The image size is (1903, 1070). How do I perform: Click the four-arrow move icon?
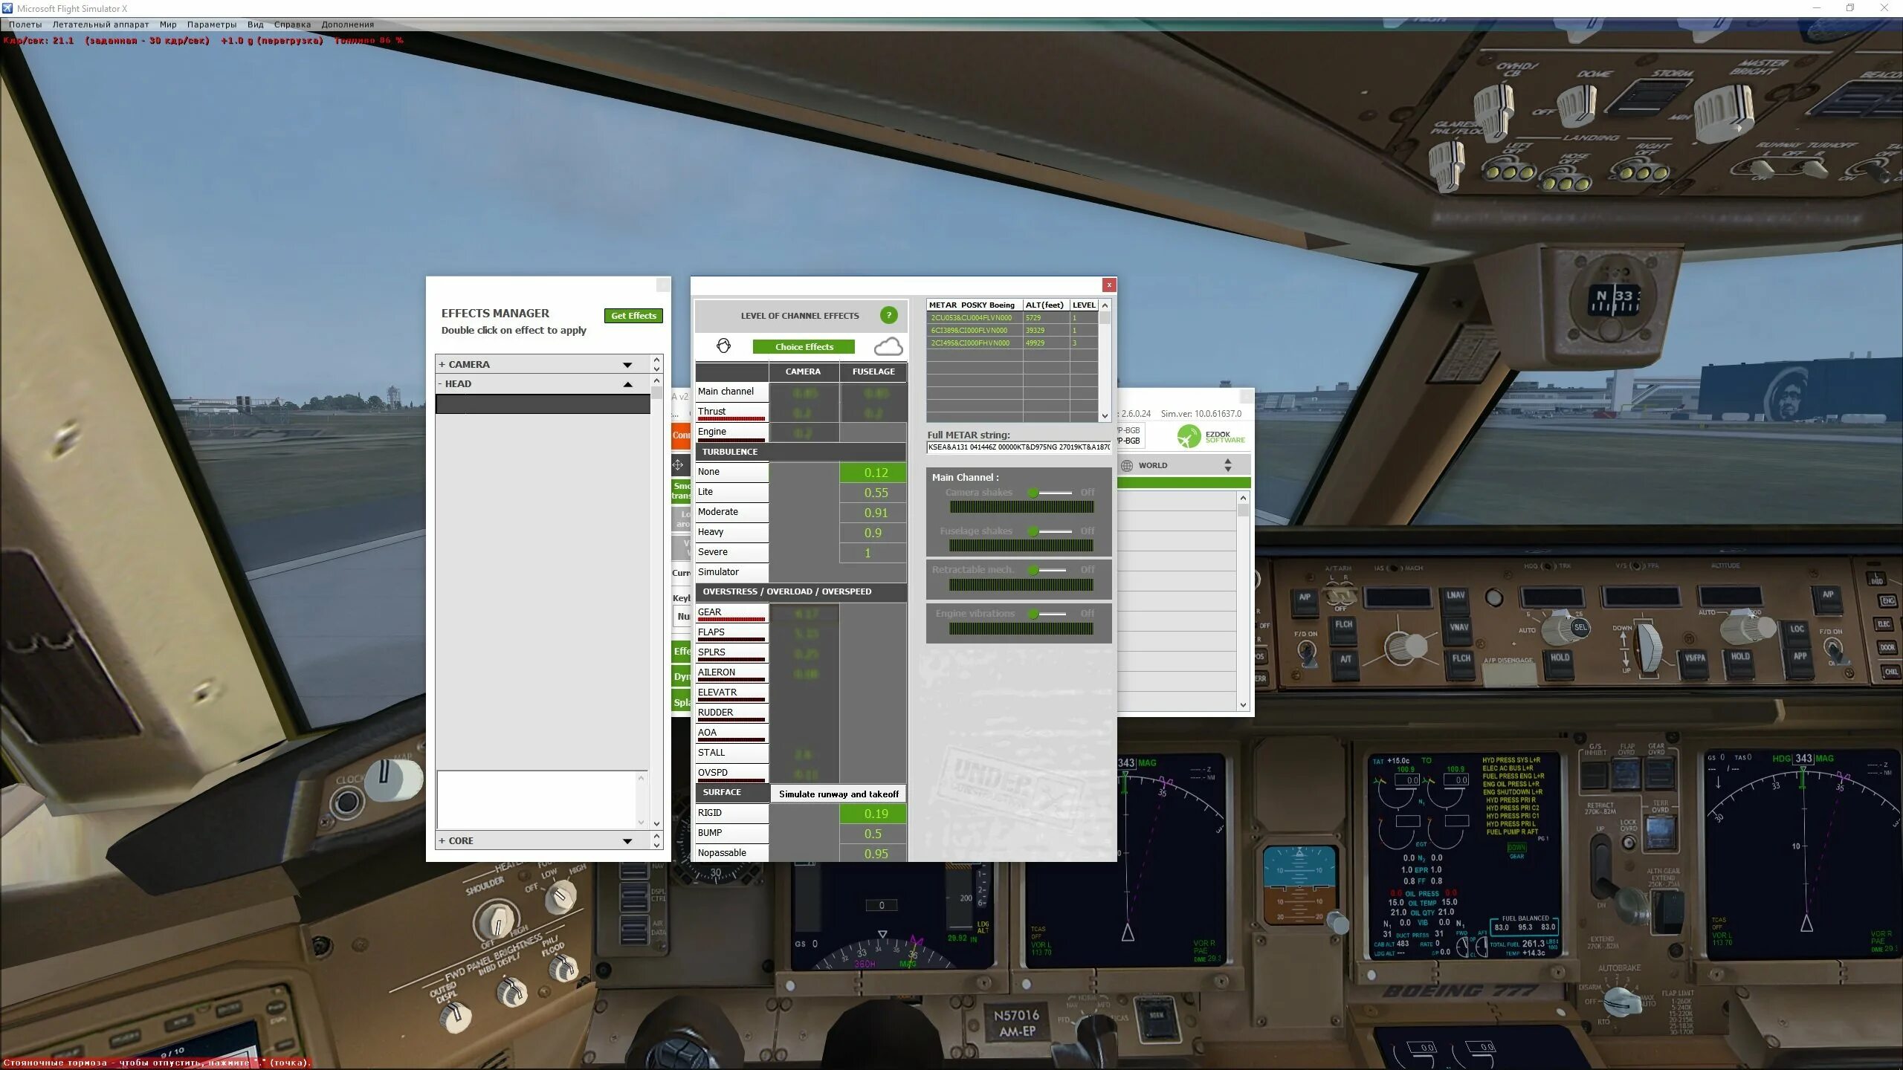pos(678,464)
